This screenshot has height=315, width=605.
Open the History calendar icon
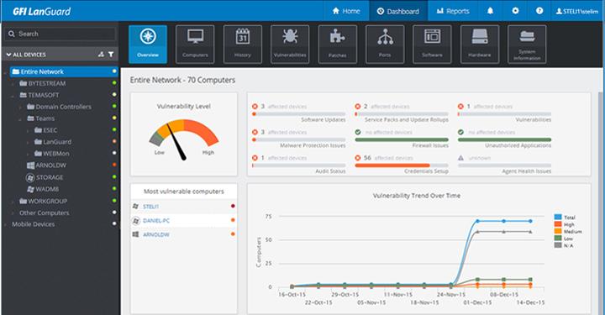click(x=243, y=44)
